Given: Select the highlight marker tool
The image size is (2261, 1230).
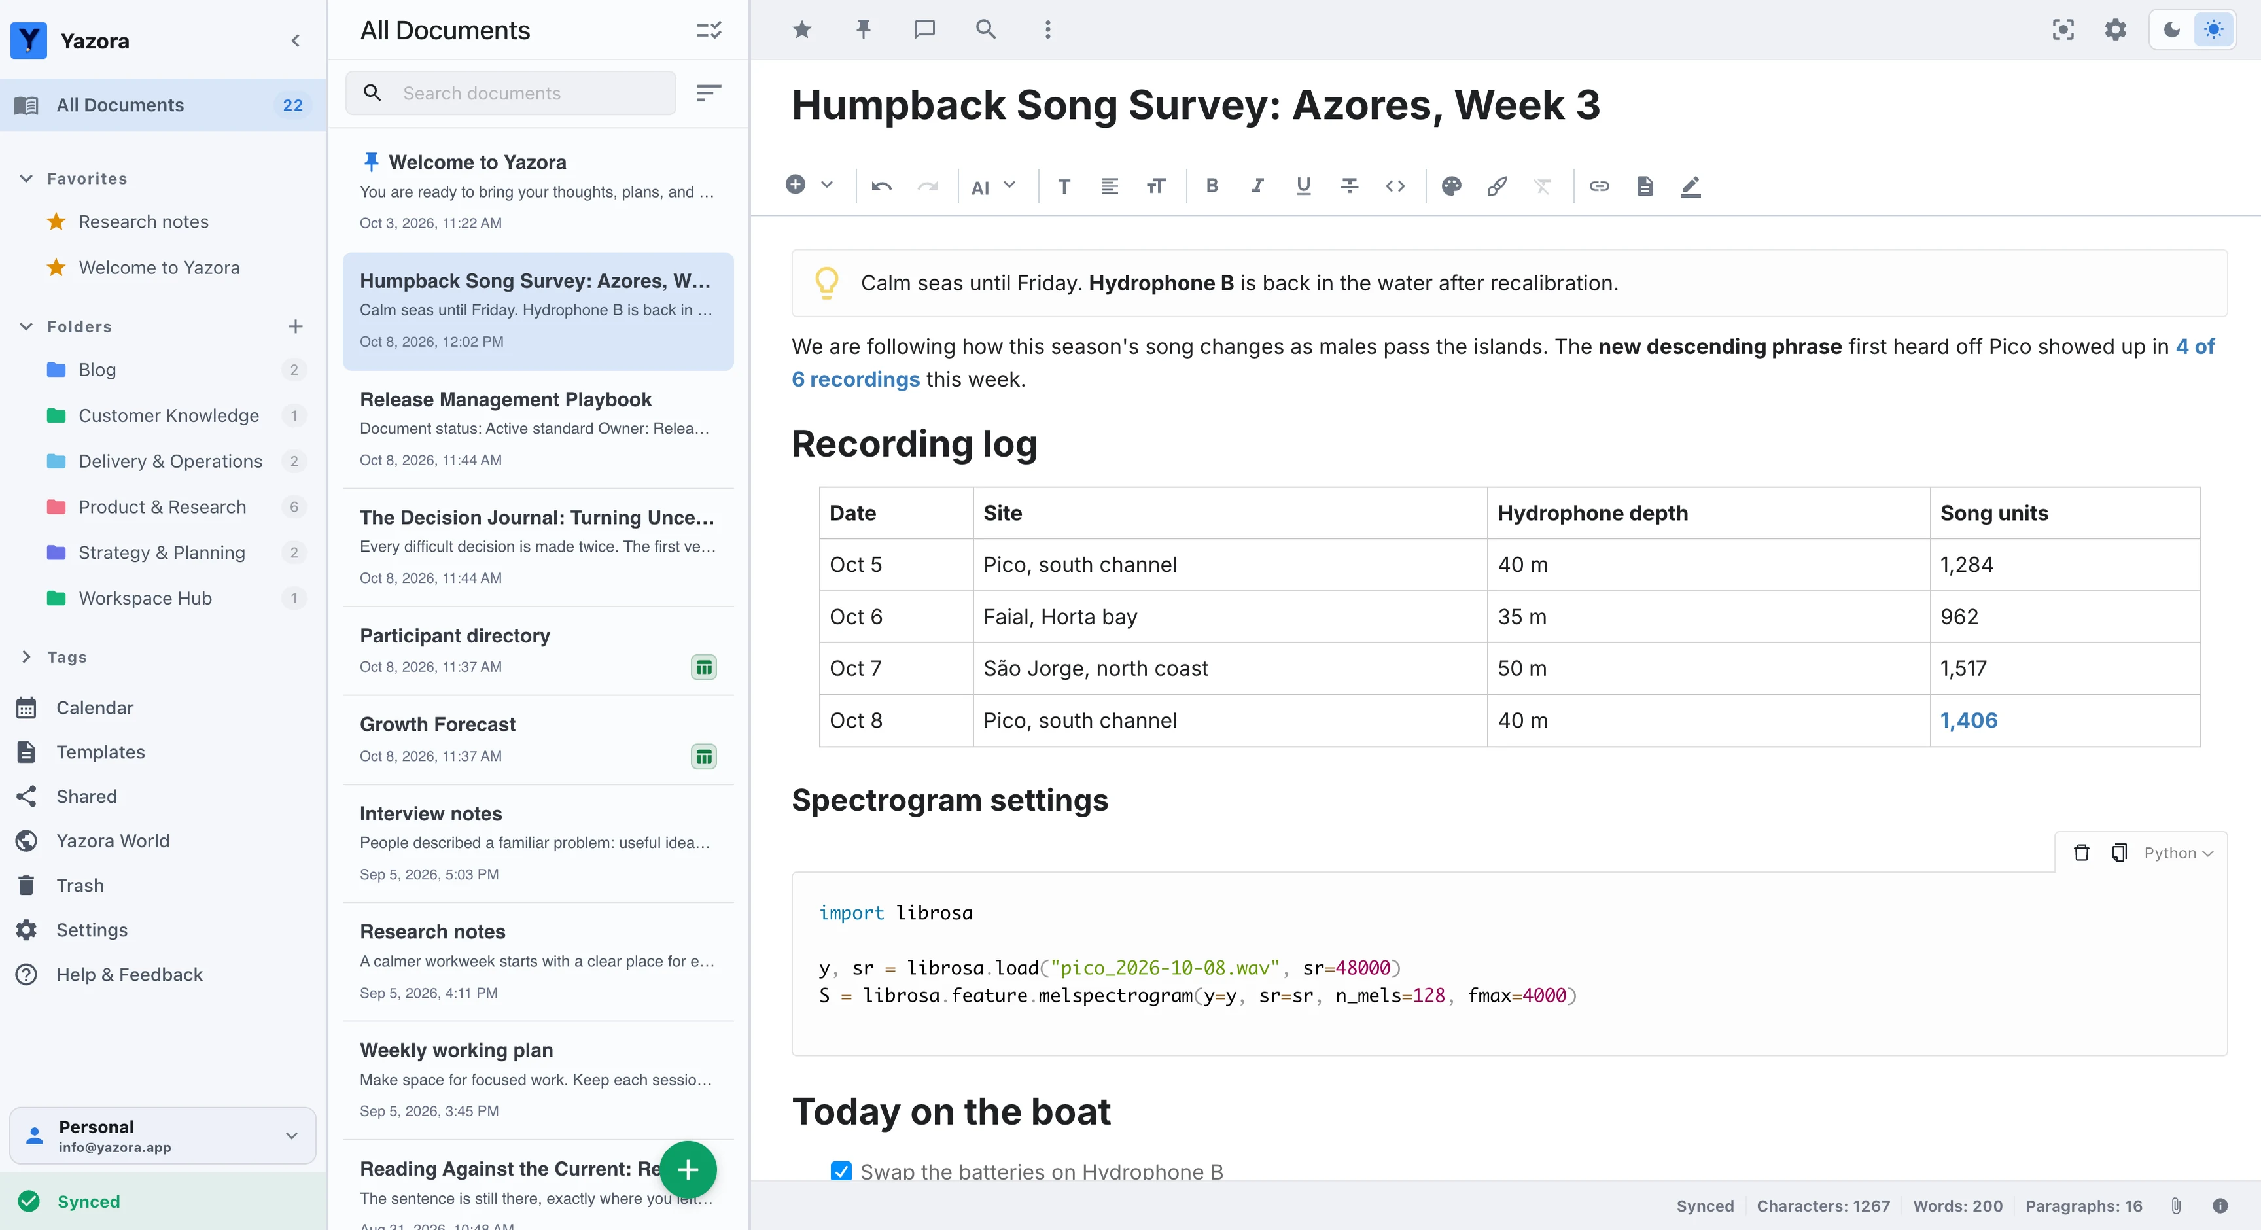Looking at the screenshot, I should tap(1496, 186).
